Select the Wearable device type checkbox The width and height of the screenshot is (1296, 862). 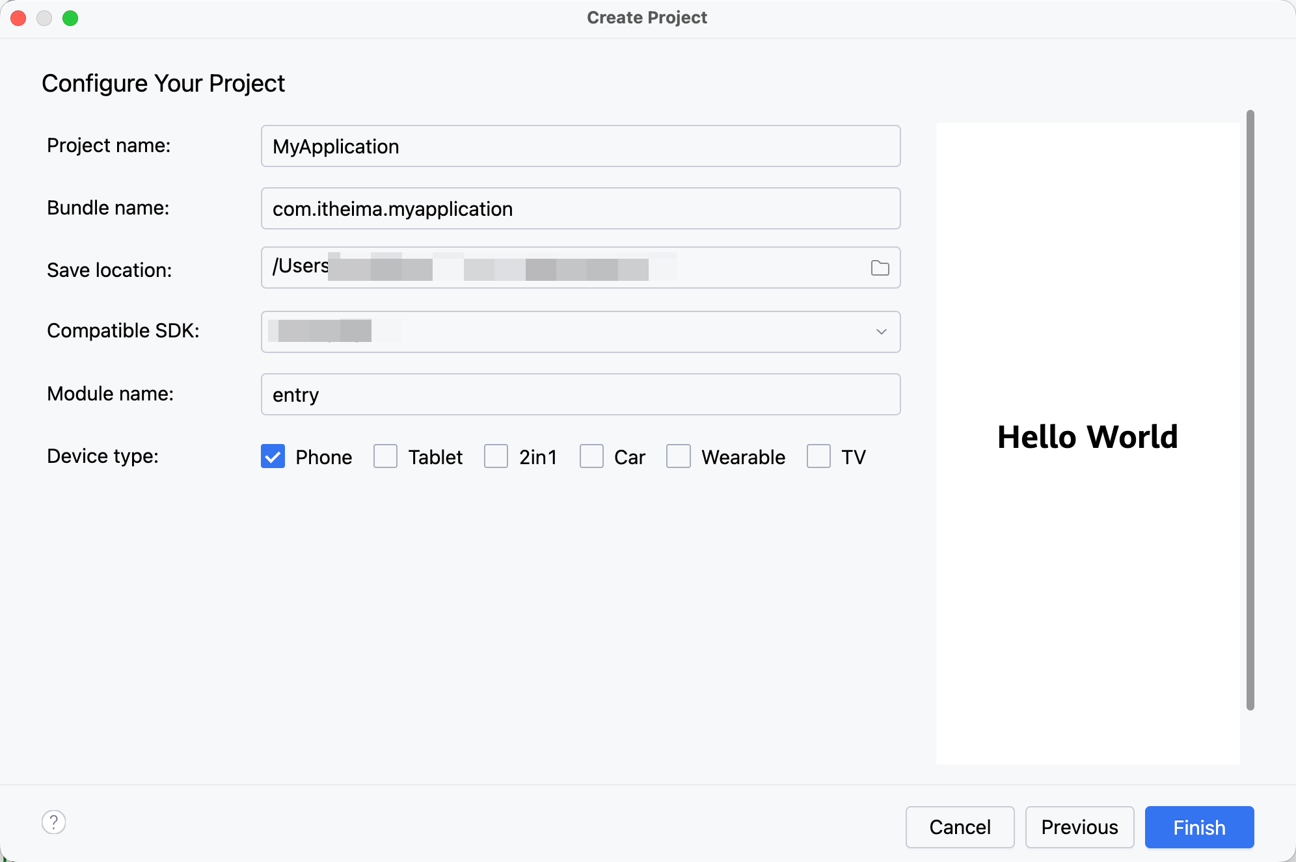[678, 456]
